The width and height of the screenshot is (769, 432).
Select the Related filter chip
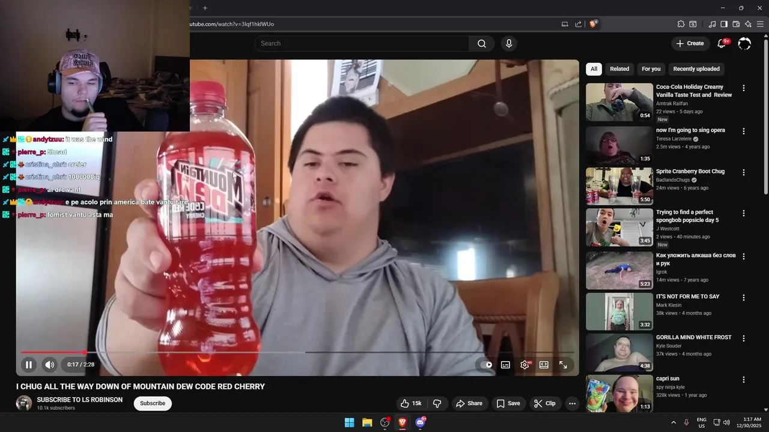[x=619, y=69]
